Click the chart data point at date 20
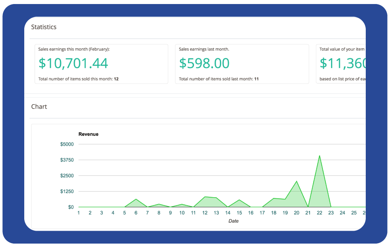The width and height of the screenshot is (390, 246). 297,181
